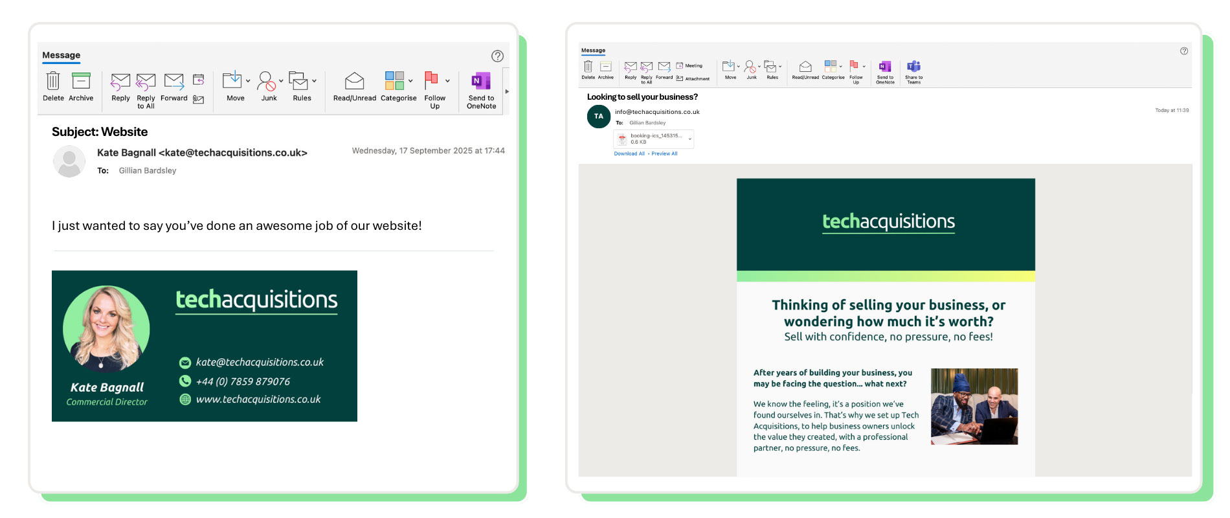Click Share to Teams icon

coord(913,67)
